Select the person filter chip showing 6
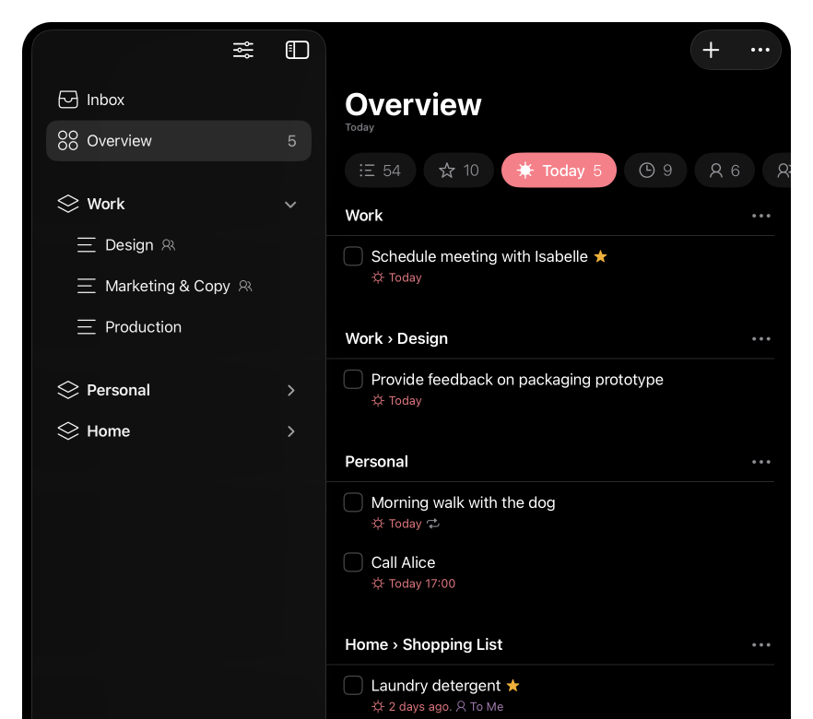The image size is (813, 719). point(725,171)
